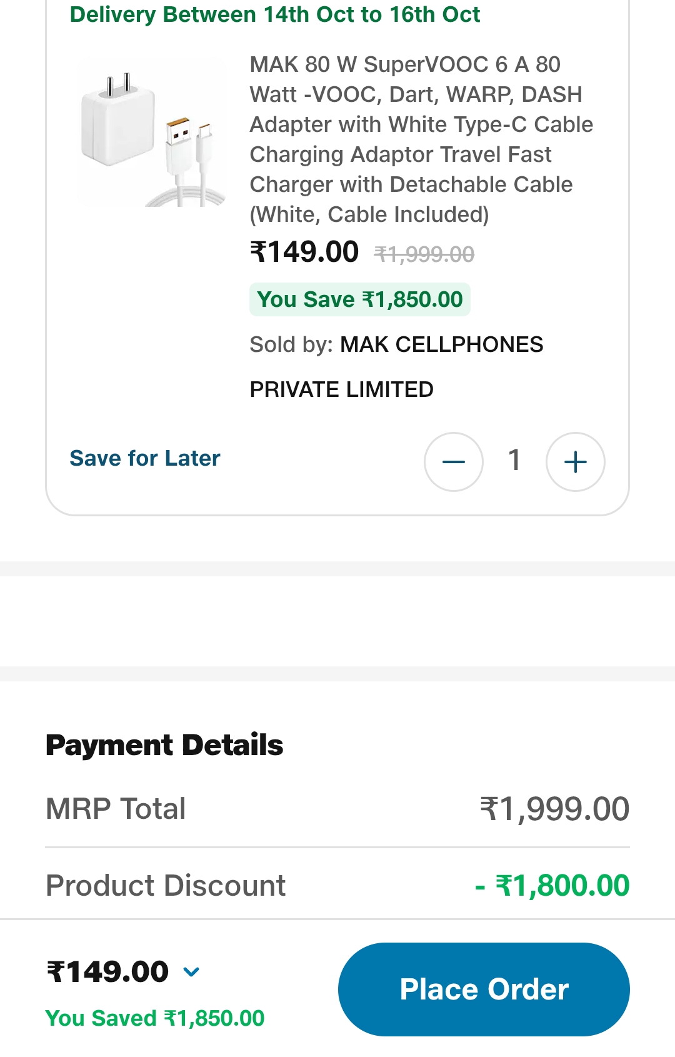Open the MAK 80 W SuperVOOC product title
The width and height of the screenshot is (675, 1057).
(421, 139)
